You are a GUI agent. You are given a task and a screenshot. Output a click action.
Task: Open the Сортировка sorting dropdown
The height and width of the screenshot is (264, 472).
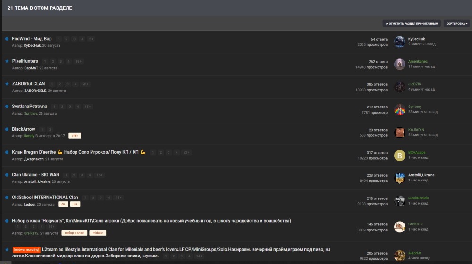[456, 23]
